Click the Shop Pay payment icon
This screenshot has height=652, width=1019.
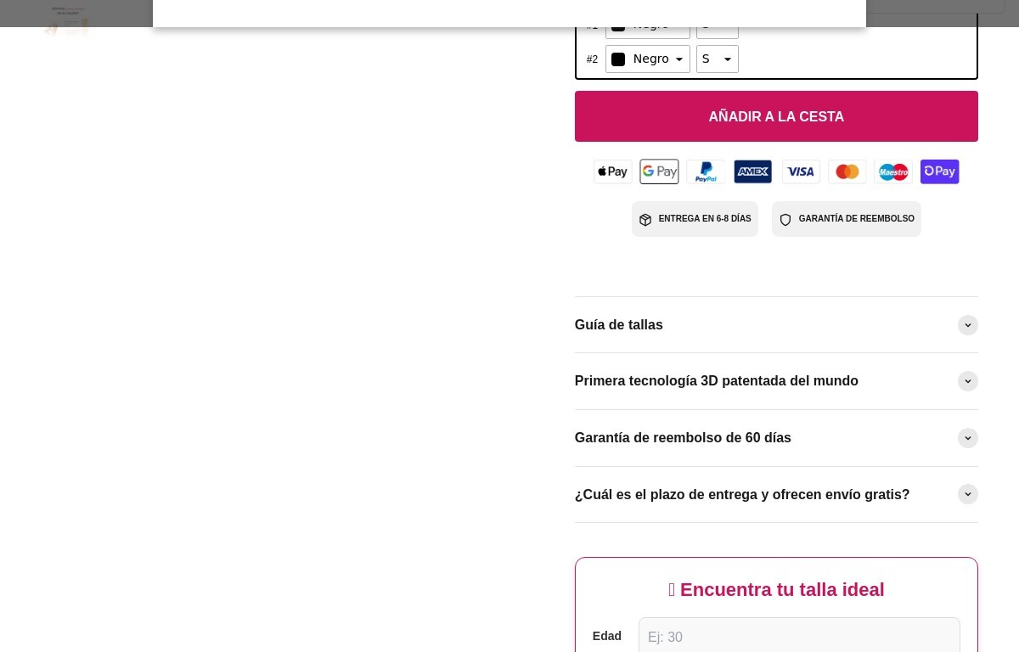tap(939, 171)
